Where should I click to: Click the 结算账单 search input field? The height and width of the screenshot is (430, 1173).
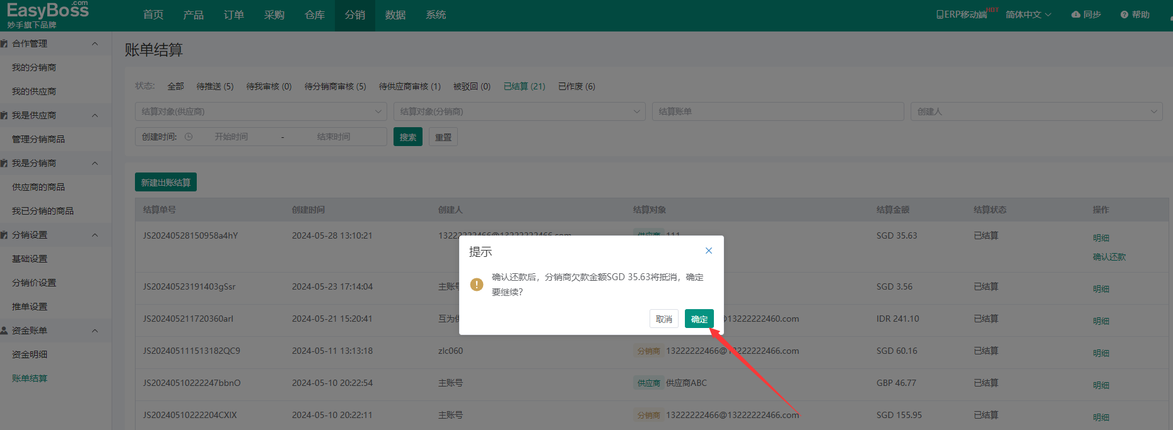(x=778, y=111)
